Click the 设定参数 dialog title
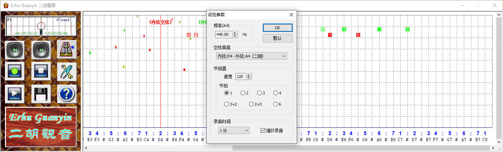Image resolution: width=503 pixels, height=152 pixels. pos(216,15)
